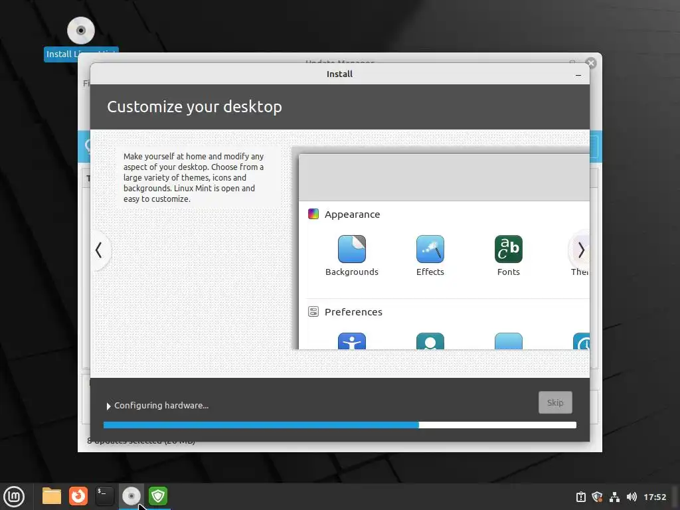This screenshot has width=680, height=510.
Task: Open the Terminal from the taskbar
Action: coord(104,496)
